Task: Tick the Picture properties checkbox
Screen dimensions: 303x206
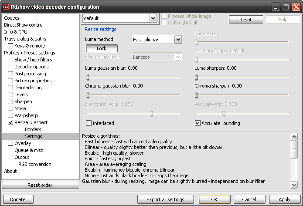Action: point(10,81)
